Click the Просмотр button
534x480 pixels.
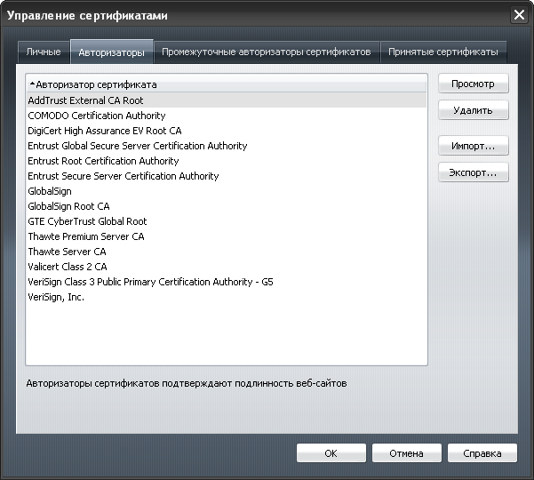pos(473,84)
